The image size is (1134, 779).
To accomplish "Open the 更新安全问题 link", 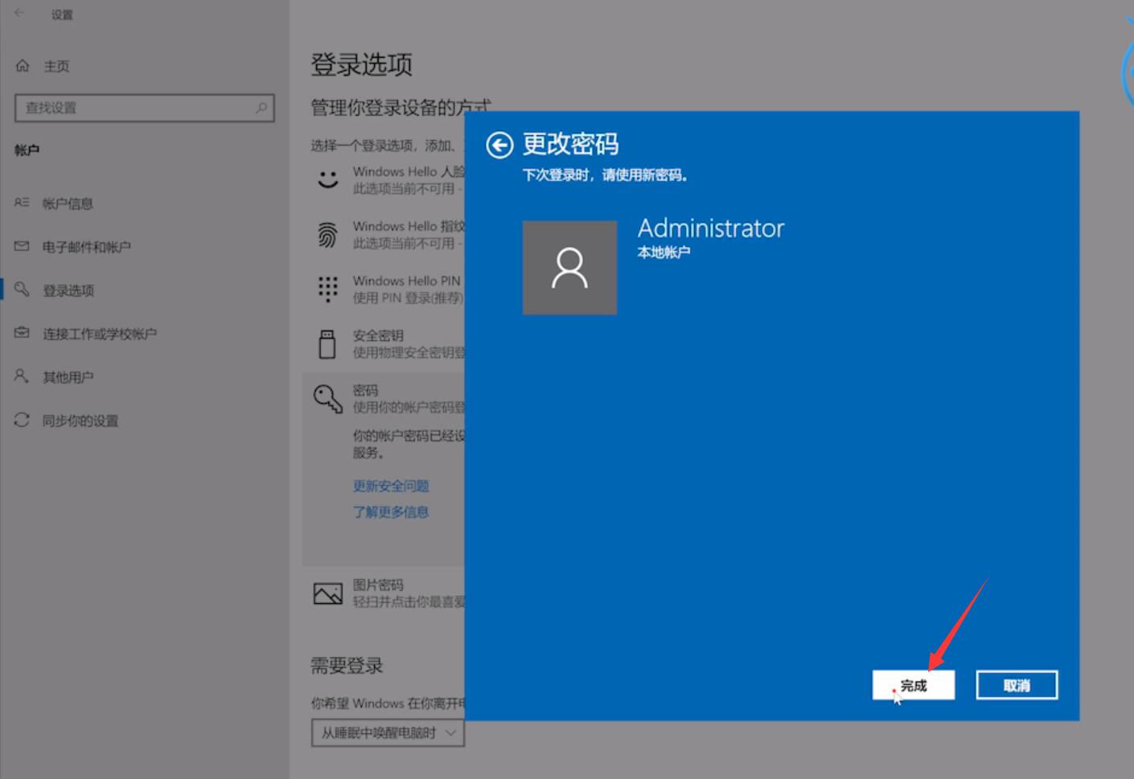I will [x=391, y=486].
